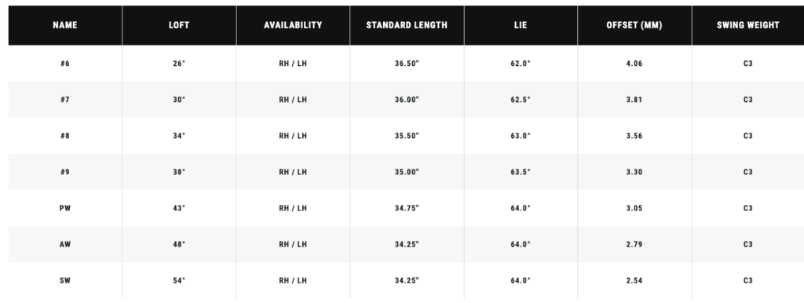Select the PW row's 43° loft value
This screenshot has width=804, height=303.
click(179, 208)
